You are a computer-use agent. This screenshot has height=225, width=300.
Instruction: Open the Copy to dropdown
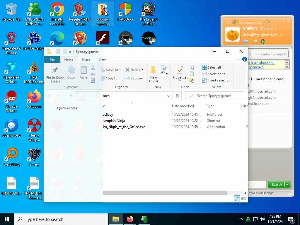110,78
